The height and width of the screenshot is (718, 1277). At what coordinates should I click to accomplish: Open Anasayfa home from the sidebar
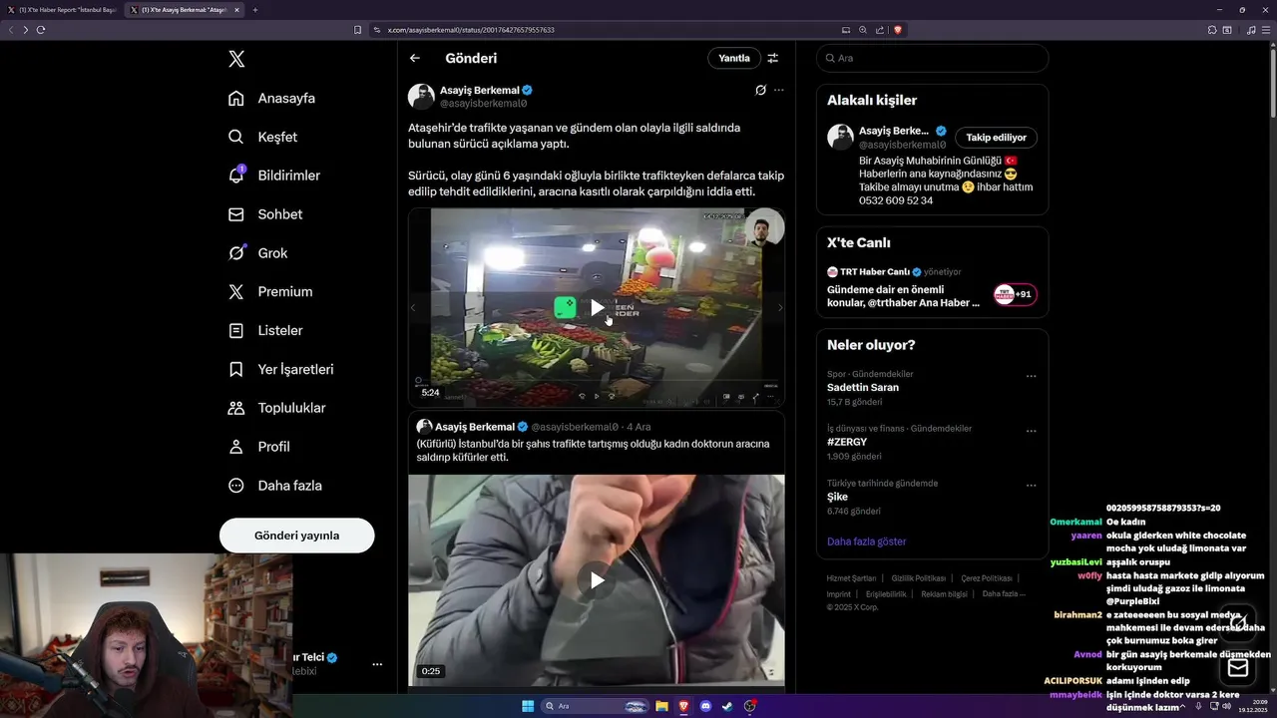271,98
